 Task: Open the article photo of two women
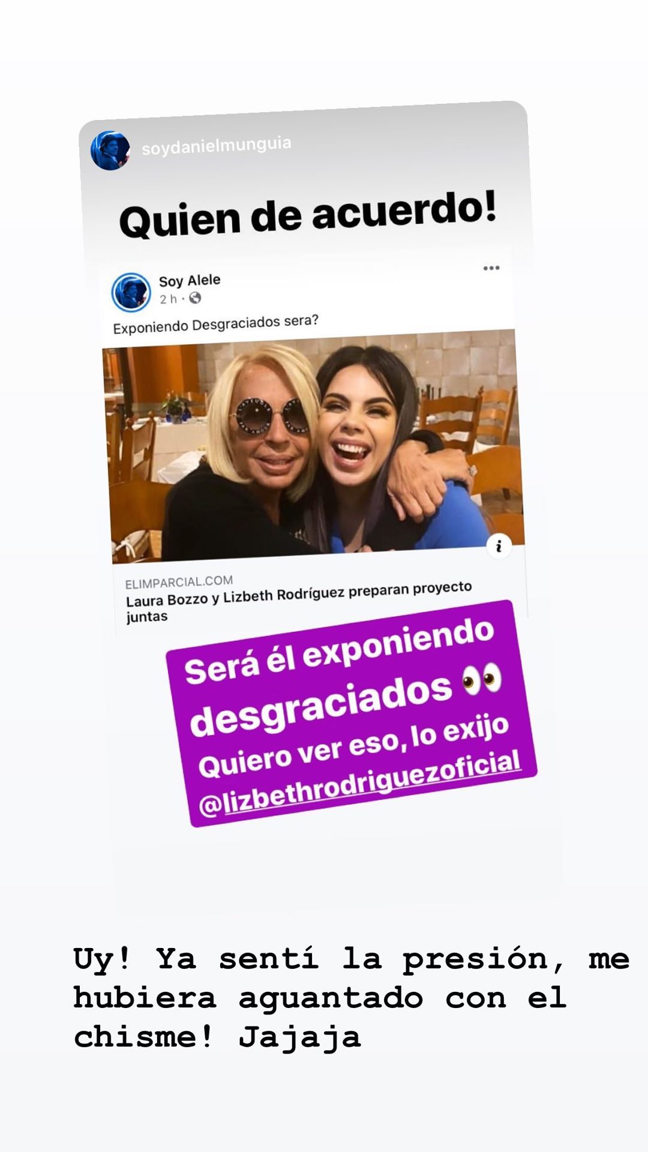(314, 447)
